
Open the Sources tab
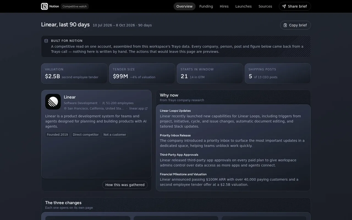[x=265, y=6]
